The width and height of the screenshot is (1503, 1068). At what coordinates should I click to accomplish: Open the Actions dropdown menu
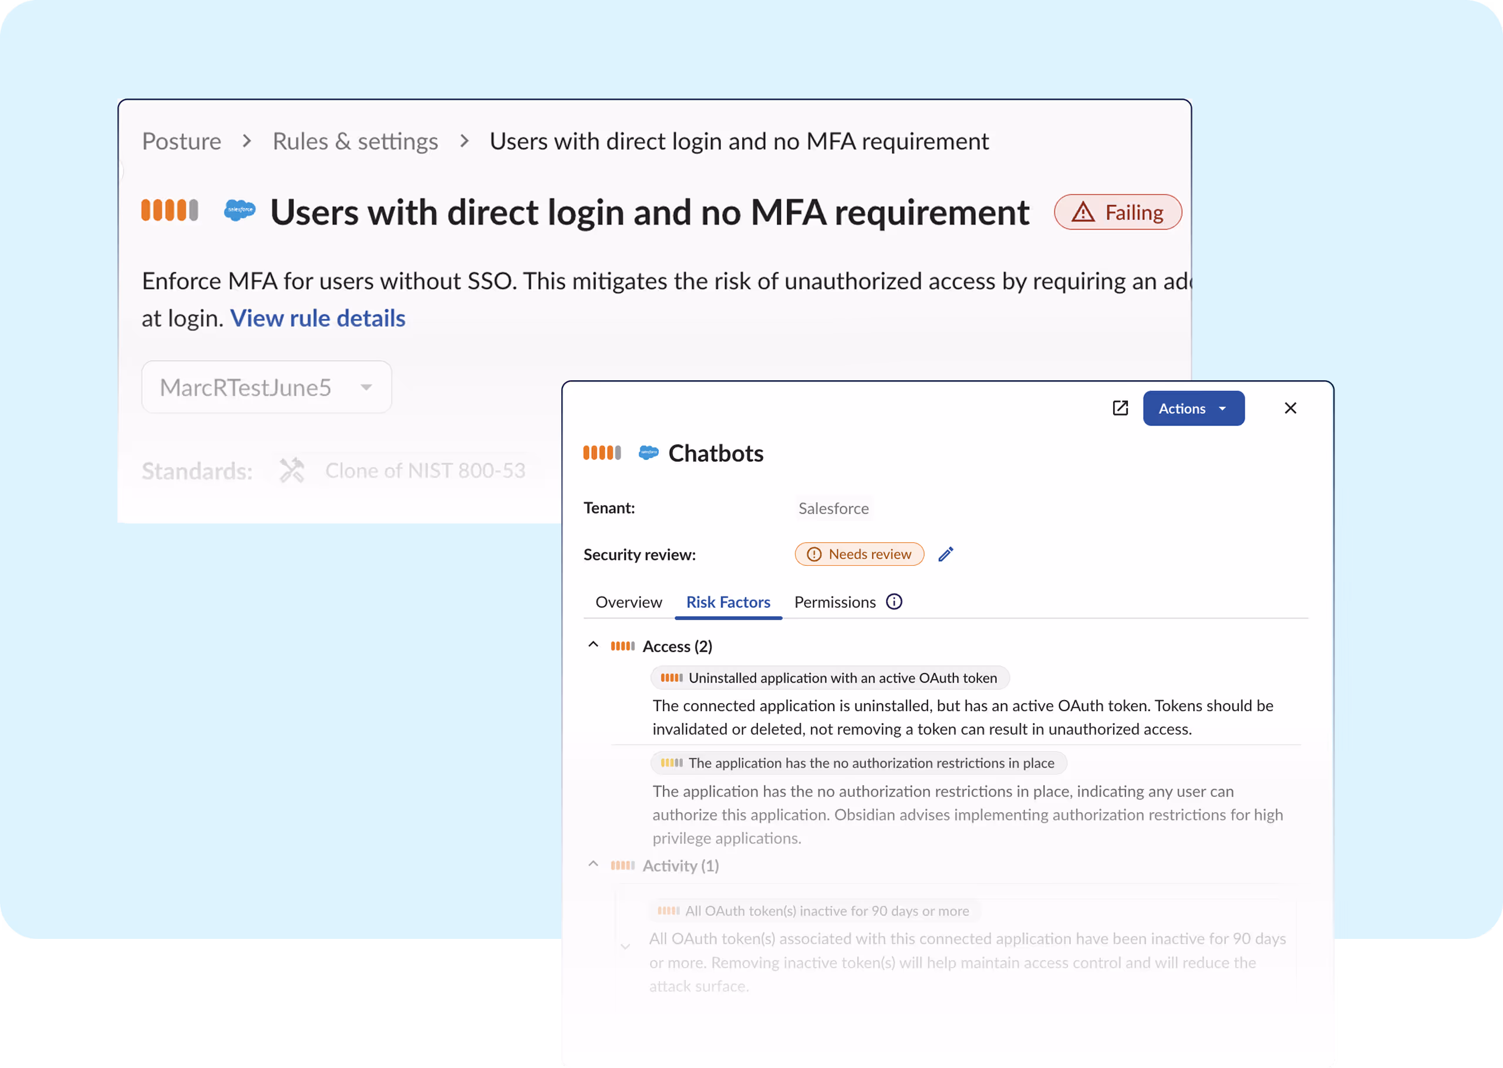point(1192,408)
